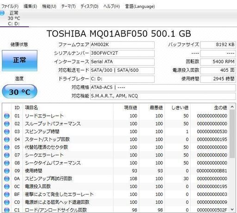Click raw value 00000000502F

[212, 210]
